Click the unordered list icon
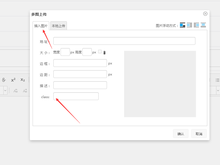 coord(218,80)
